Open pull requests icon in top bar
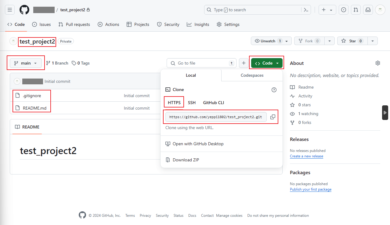 pos(356,10)
